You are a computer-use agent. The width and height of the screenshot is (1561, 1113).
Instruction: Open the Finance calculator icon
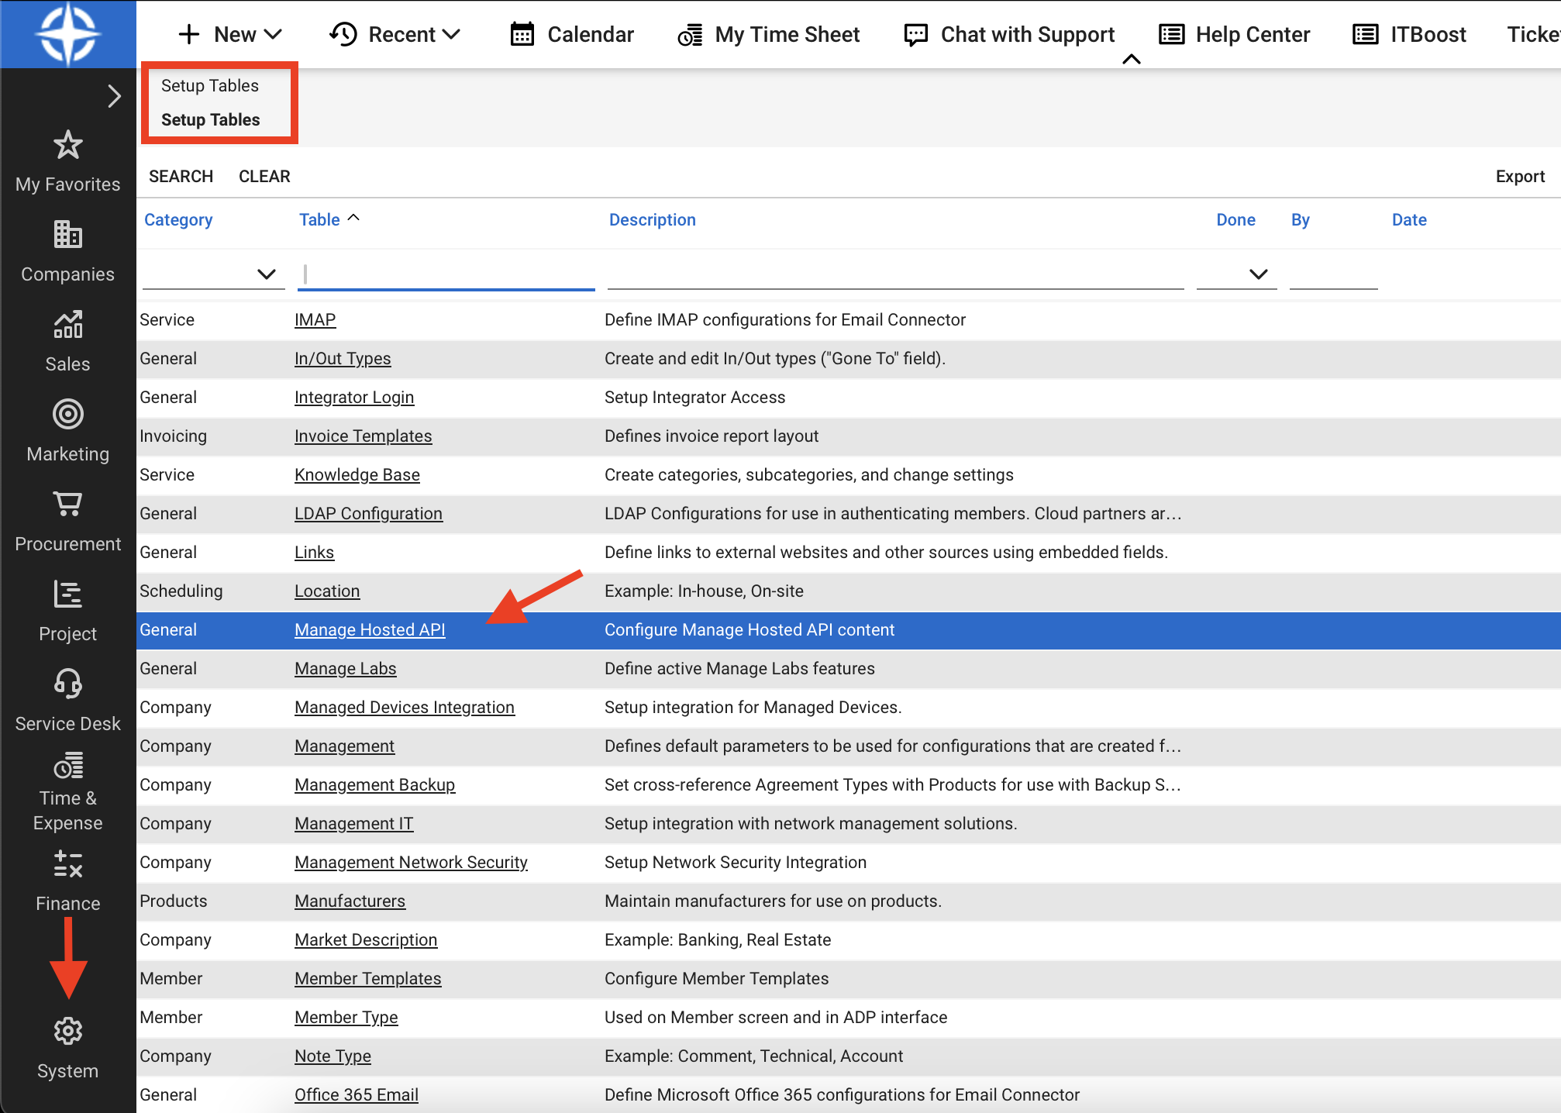click(68, 864)
